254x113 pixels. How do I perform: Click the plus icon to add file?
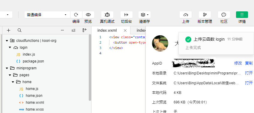(9, 30)
